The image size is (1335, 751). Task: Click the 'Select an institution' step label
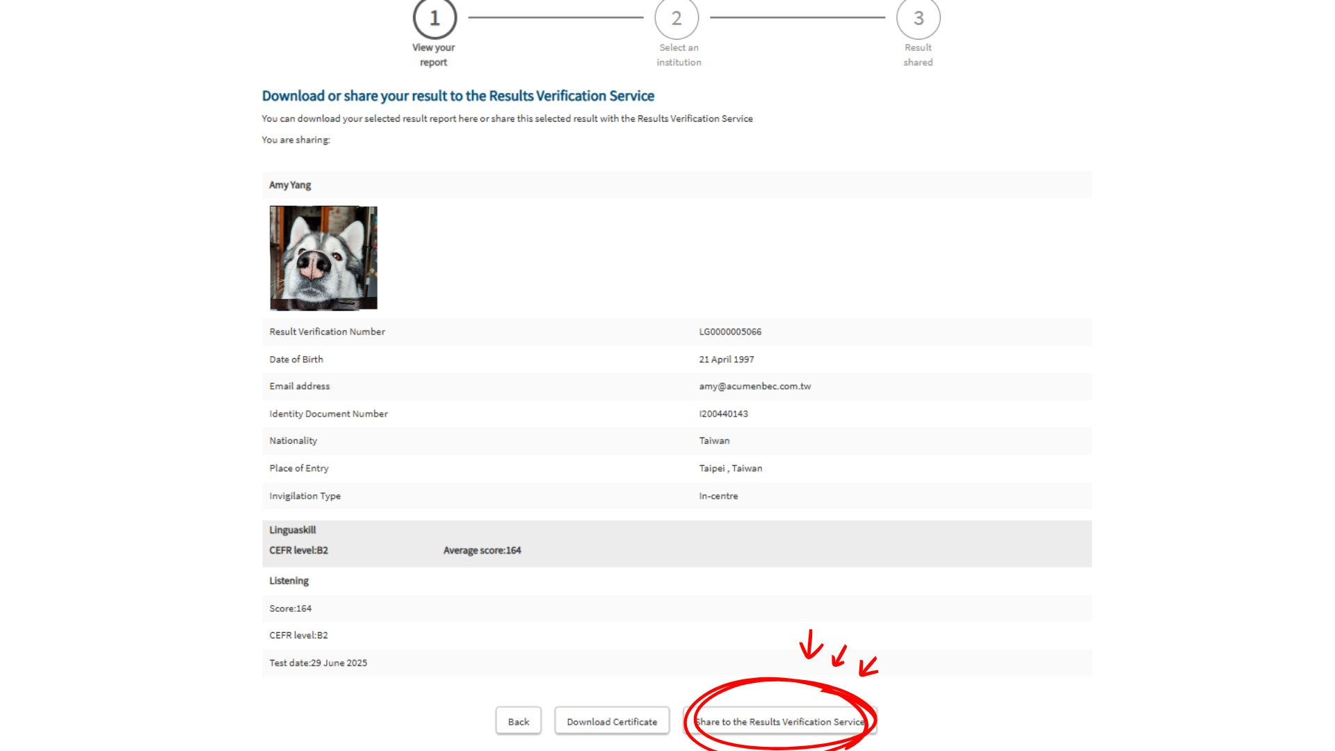click(679, 55)
